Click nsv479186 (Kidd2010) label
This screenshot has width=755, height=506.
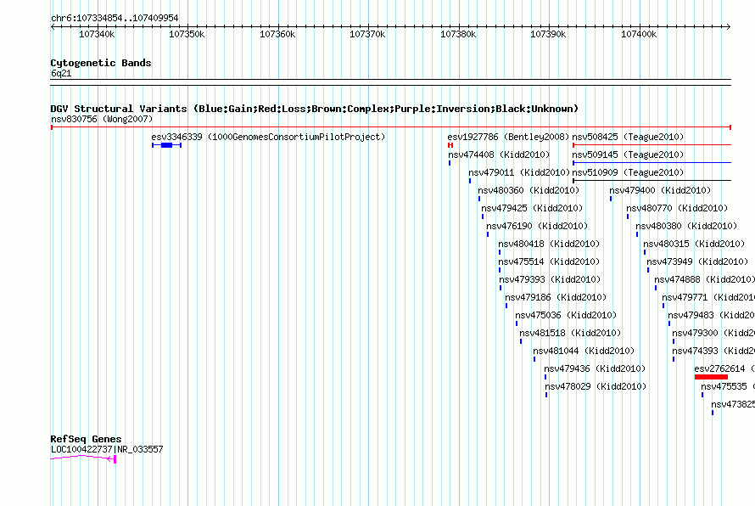pyautogui.click(x=556, y=297)
